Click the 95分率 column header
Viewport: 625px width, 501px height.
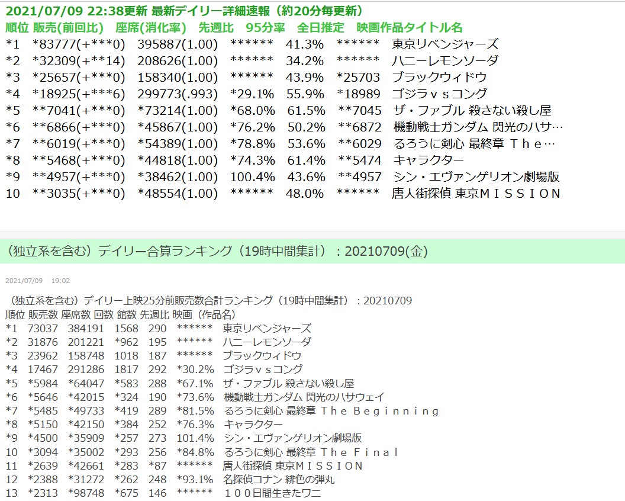click(265, 27)
